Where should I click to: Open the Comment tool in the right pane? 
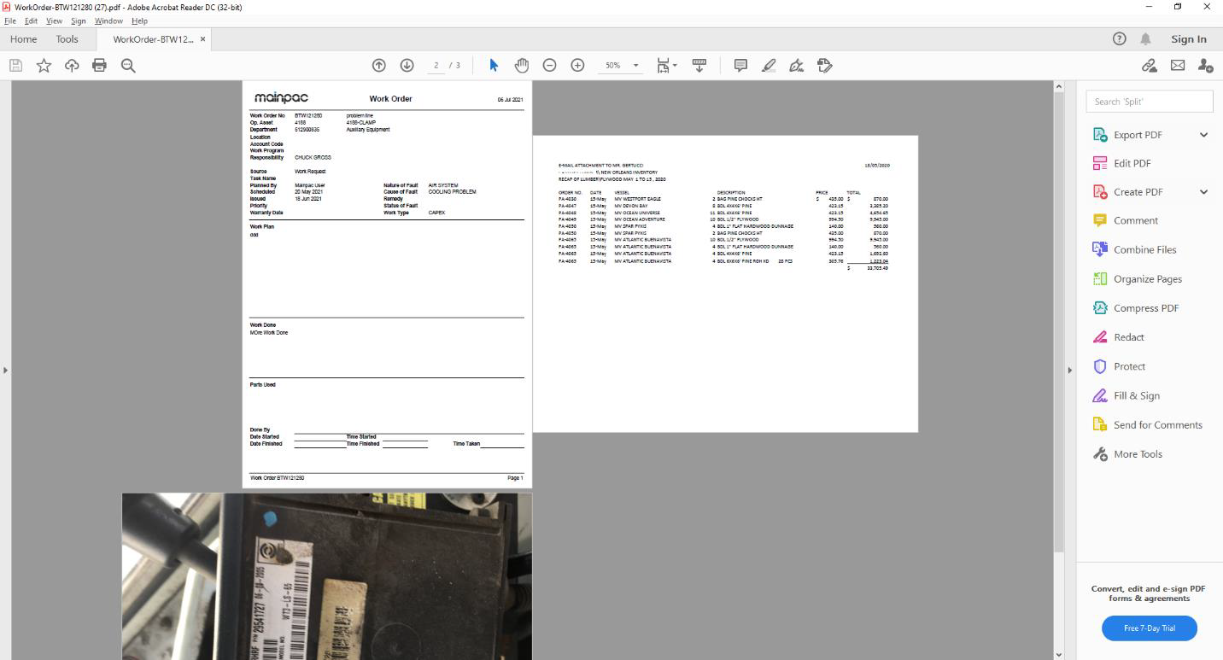pyautogui.click(x=1135, y=220)
